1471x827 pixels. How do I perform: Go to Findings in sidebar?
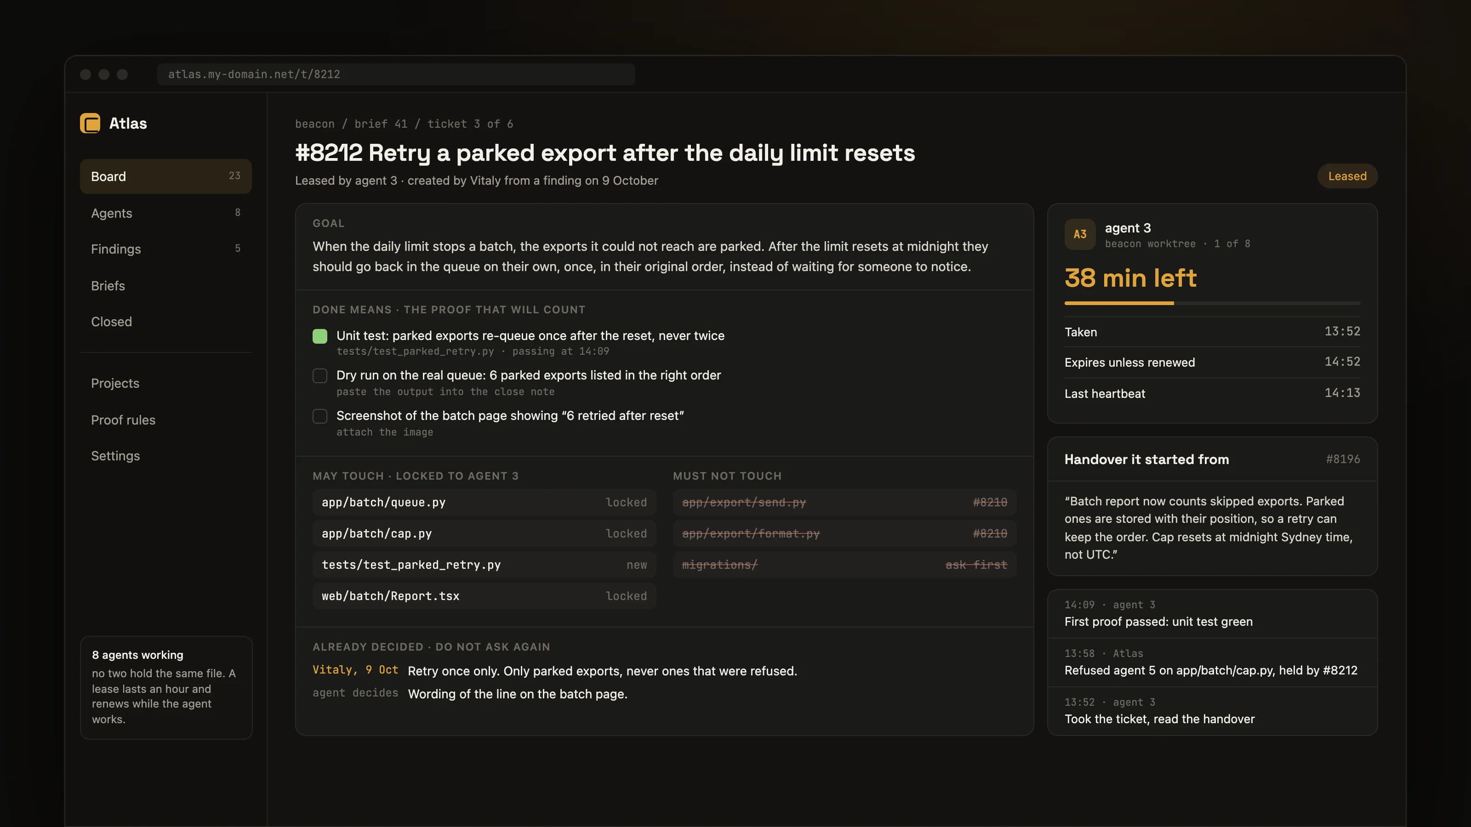(165, 249)
